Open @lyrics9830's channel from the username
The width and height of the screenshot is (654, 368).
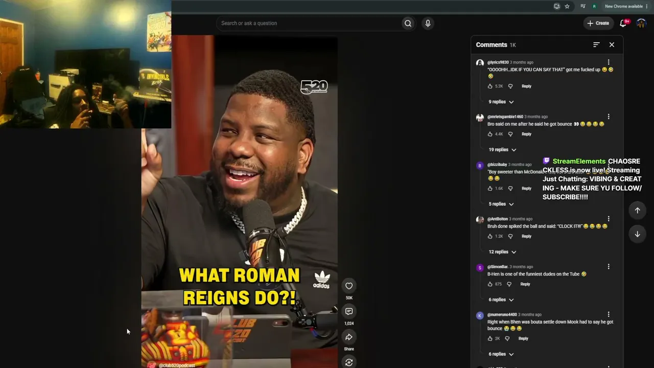coord(498,62)
